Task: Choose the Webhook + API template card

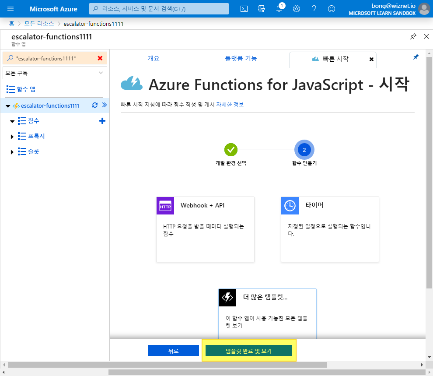Action: click(205, 229)
